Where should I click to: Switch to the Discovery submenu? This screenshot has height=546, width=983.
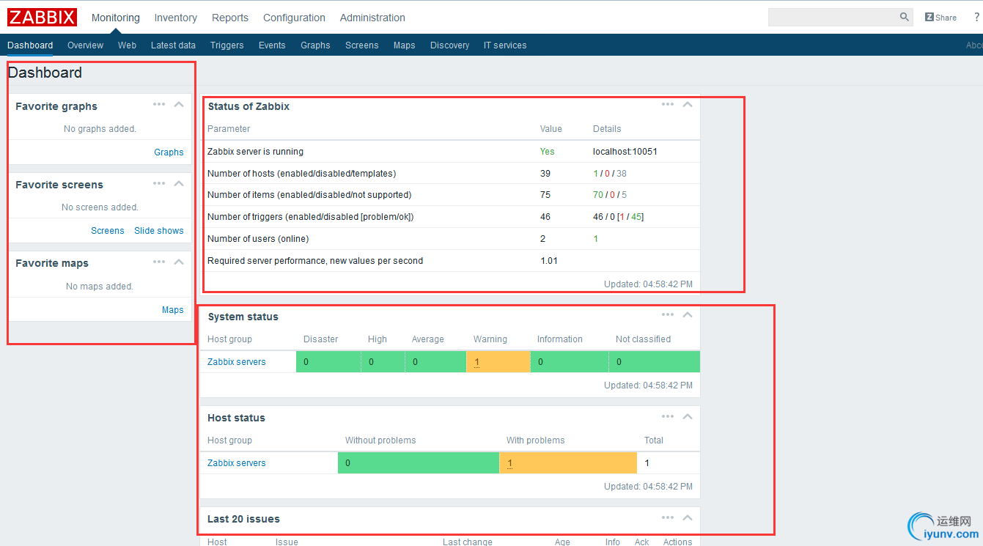[x=449, y=45]
